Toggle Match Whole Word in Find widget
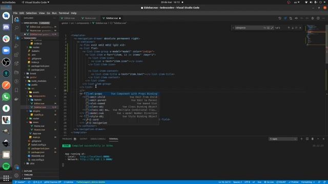Image resolution: width=328 pixels, height=184 pixels. coord(269,28)
